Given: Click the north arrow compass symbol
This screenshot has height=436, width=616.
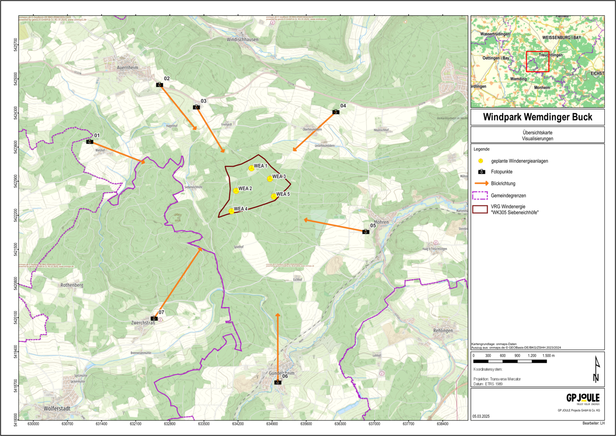Looking at the screenshot, I should tap(596, 369).
